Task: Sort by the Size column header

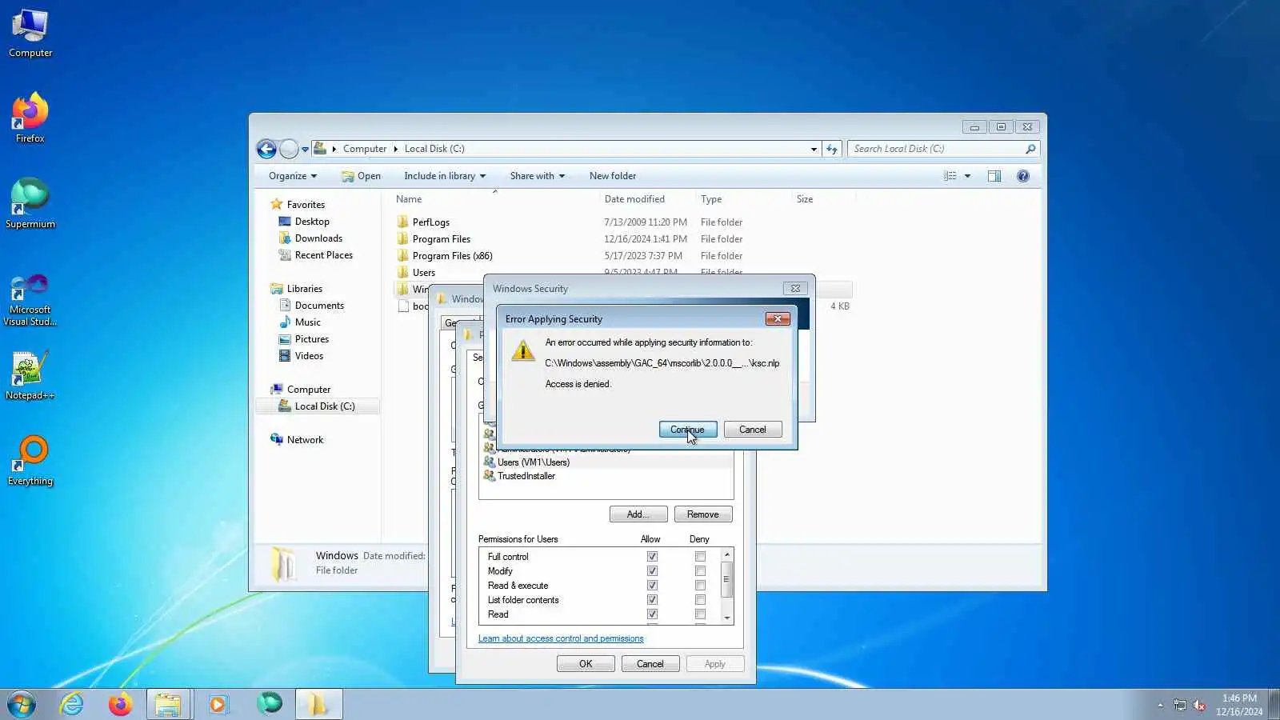Action: [822, 199]
